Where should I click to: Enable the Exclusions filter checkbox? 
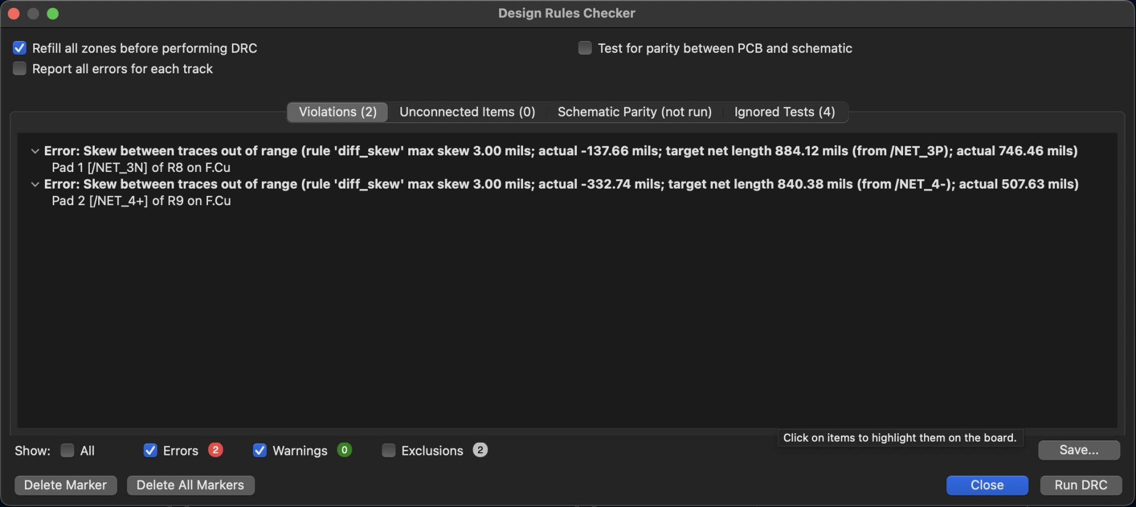[389, 450]
